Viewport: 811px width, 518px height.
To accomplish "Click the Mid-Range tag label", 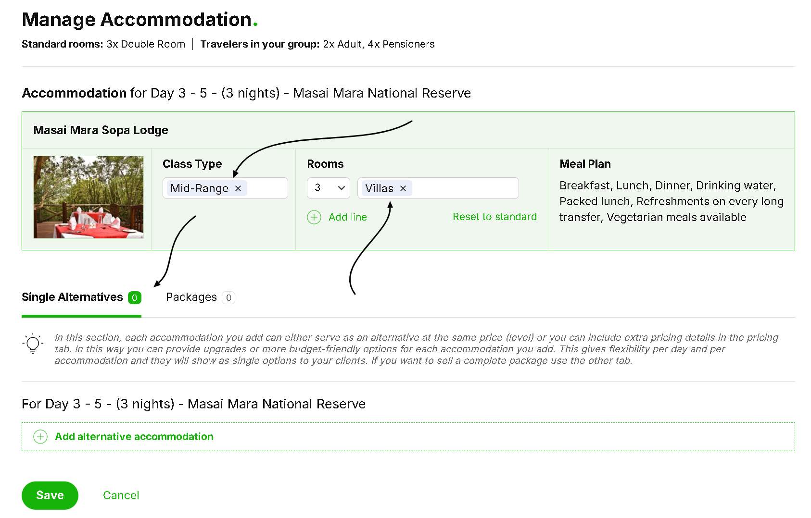I will point(199,188).
